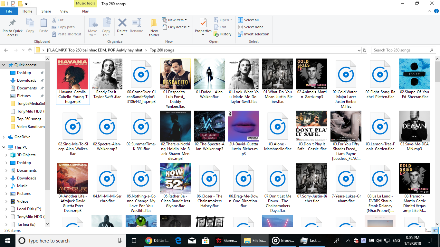Screen dimensions: 440x247
Task: Click the Copy ribbon button
Action: coord(30,26)
